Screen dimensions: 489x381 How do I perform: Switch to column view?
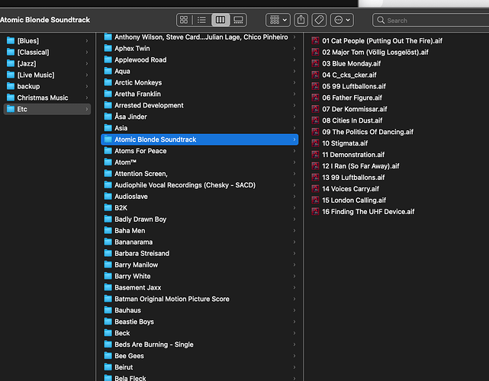(x=220, y=20)
